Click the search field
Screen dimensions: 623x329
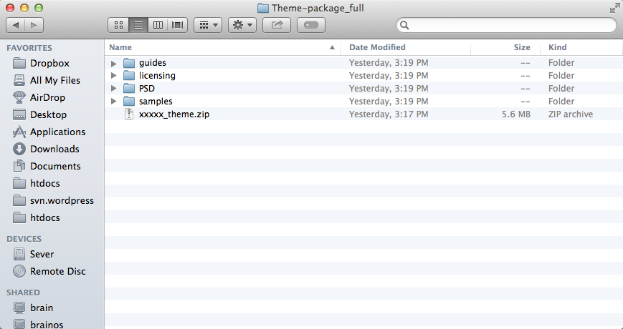[510, 25]
